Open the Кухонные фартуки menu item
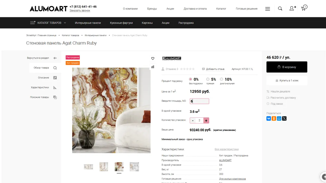The image size is (326, 183). 121,23
